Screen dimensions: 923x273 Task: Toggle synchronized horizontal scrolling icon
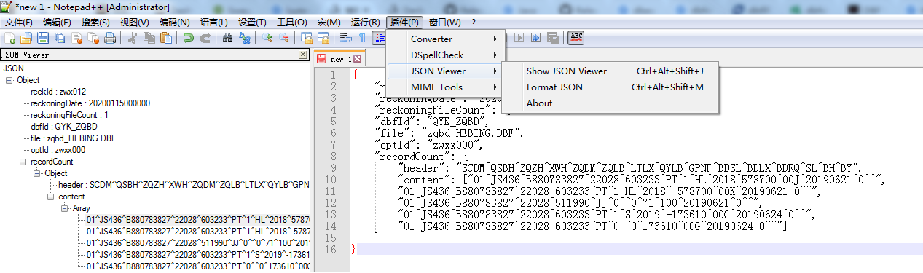tap(323, 38)
